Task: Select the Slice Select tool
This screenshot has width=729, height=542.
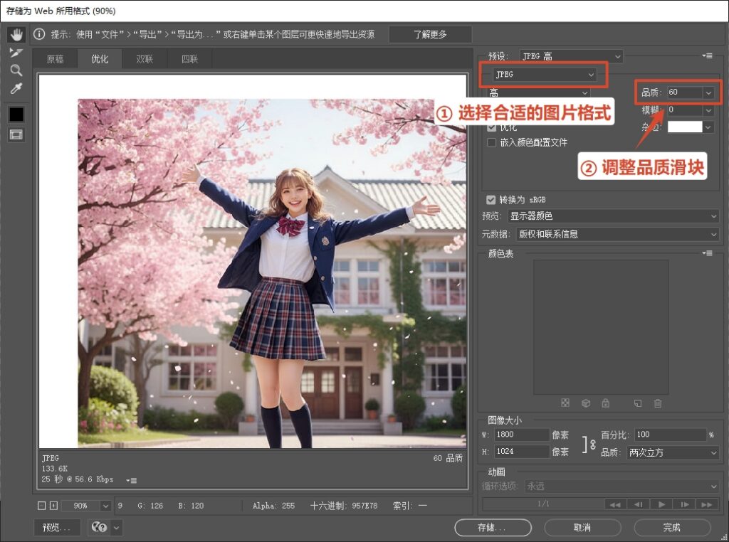Action: 16,52
